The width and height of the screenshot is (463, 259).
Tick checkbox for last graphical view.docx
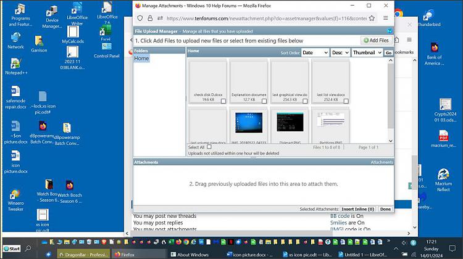pos(305,101)
